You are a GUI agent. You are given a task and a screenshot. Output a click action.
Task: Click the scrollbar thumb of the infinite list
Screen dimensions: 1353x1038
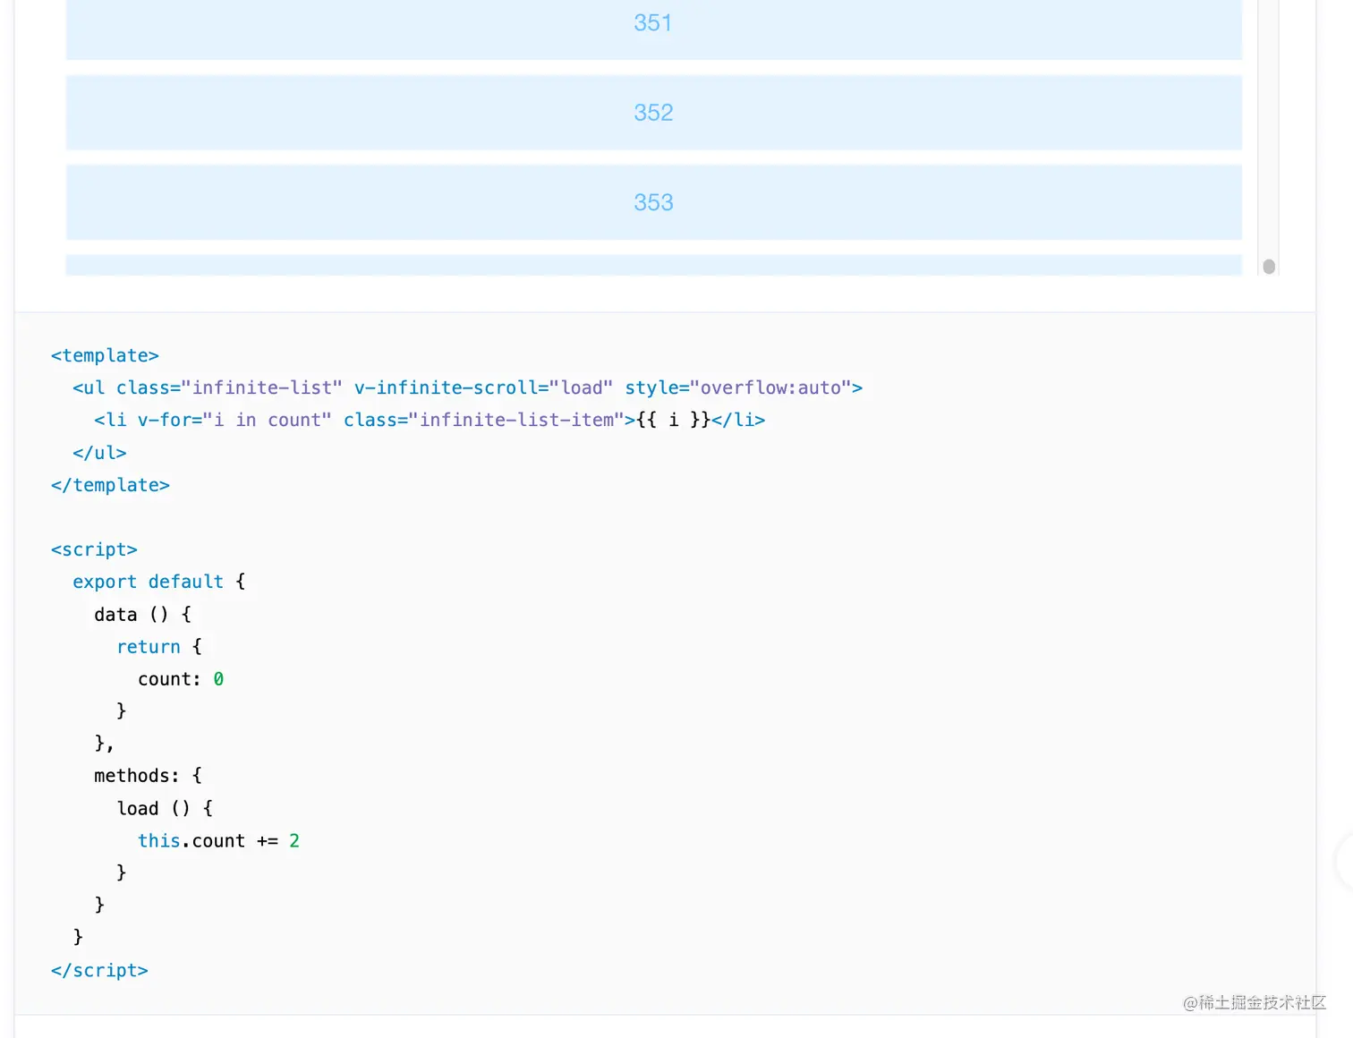(1268, 266)
